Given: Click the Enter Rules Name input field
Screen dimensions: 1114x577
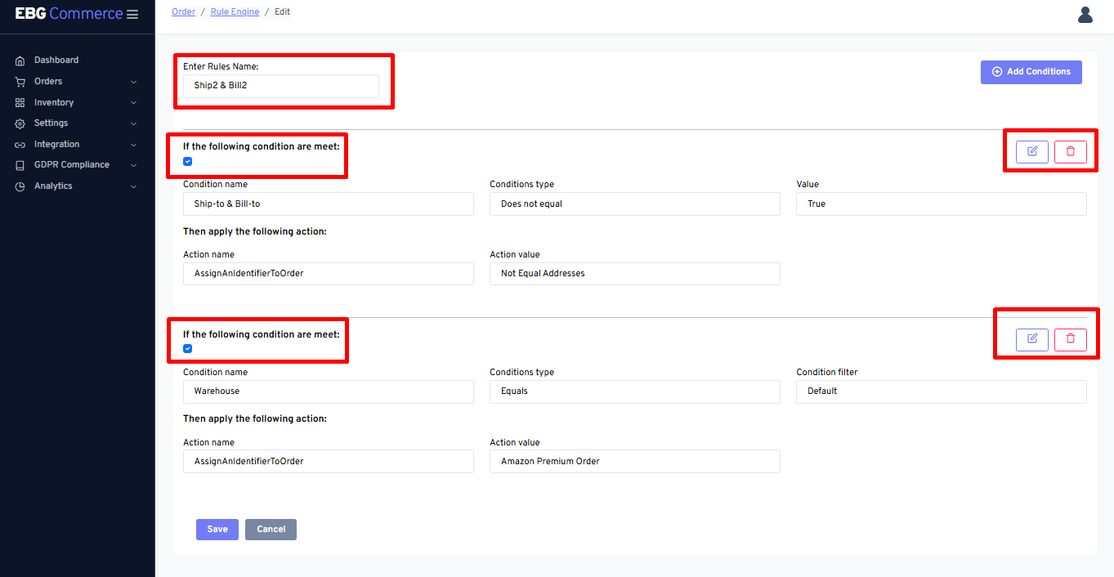Looking at the screenshot, I should [x=280, y=86].
